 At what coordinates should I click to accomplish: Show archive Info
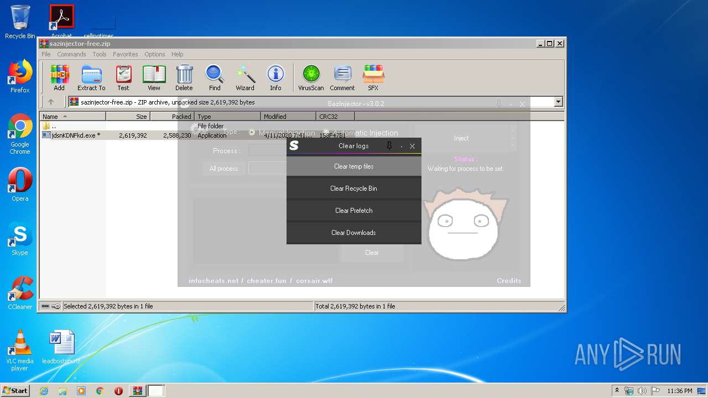(275, 78)
